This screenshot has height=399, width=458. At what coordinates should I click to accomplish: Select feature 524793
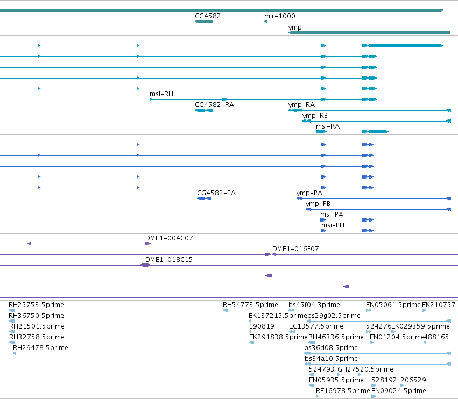322,370
